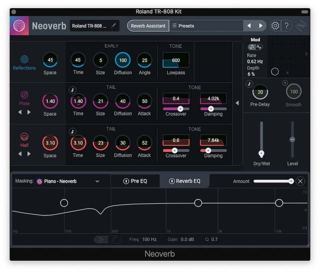Select the middle EQ node near 3k
Screen dimensions: 320x272
click(198, 203)
